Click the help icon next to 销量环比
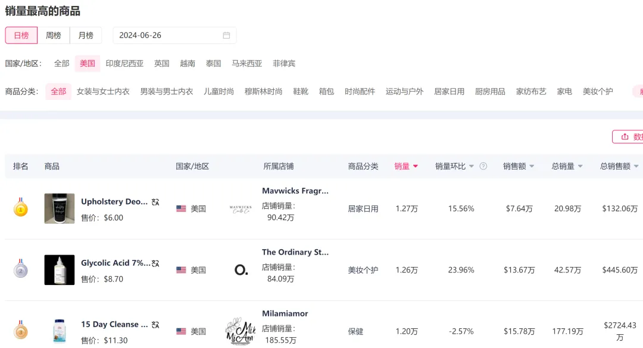 click(483, 167)
